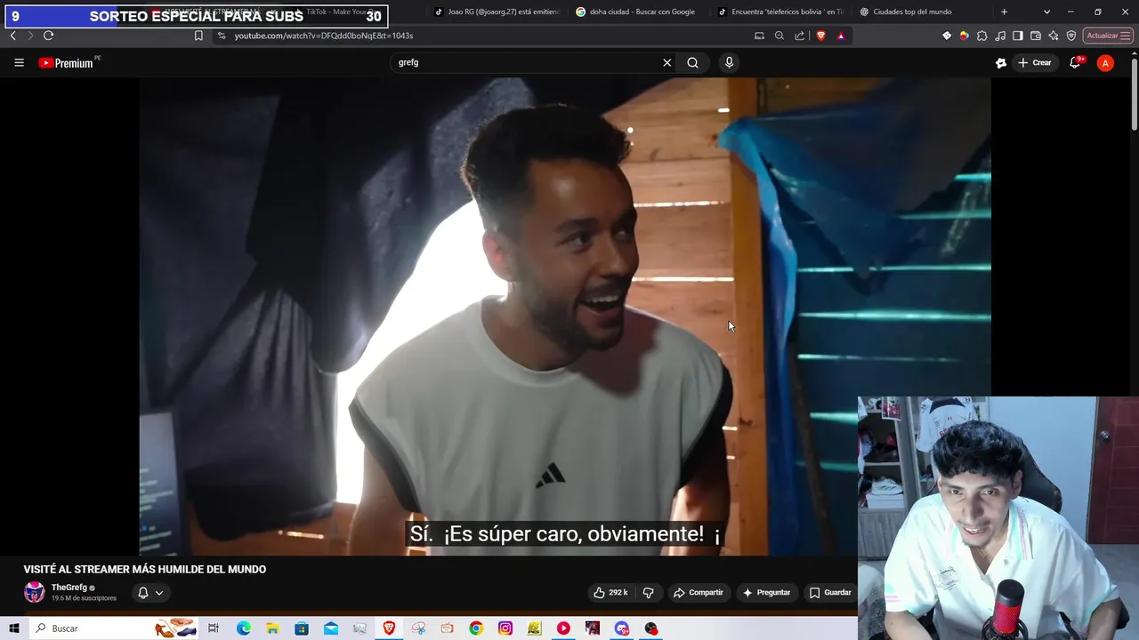This screenshot has width=1139, height=640.
Task: Open Brave VPN shield icon
Action: (1071, 36)
